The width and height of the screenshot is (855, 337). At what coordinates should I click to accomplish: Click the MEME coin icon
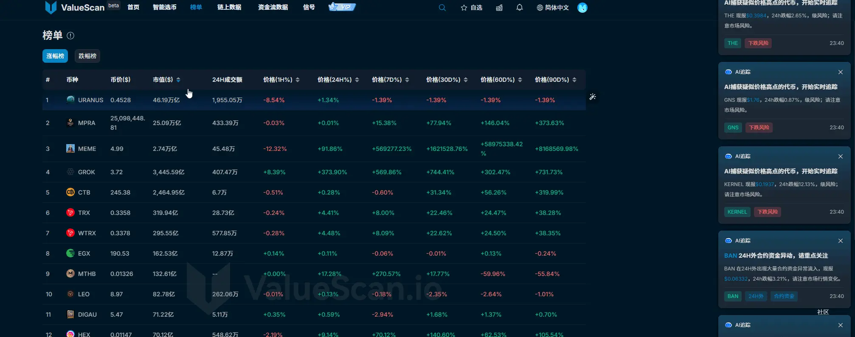coord(70,148)
